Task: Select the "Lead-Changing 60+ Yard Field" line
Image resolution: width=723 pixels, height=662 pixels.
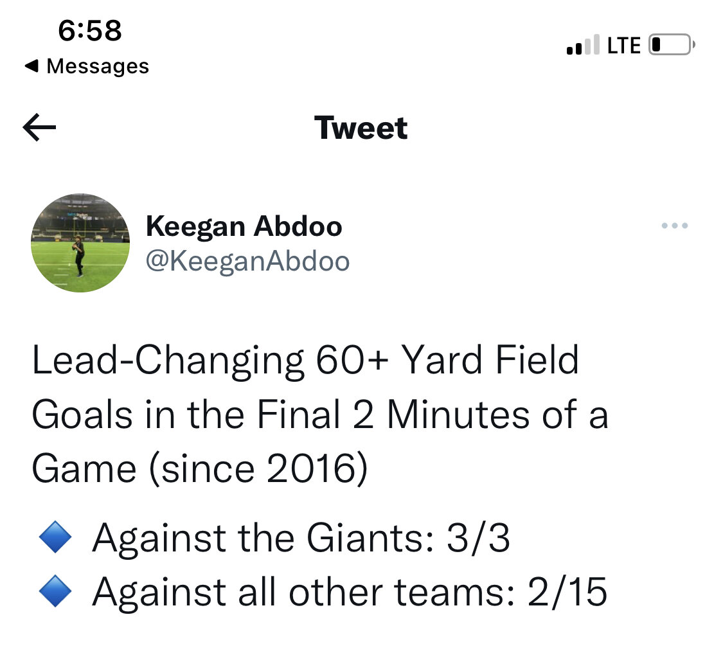Action: click(x=305, y=361)
